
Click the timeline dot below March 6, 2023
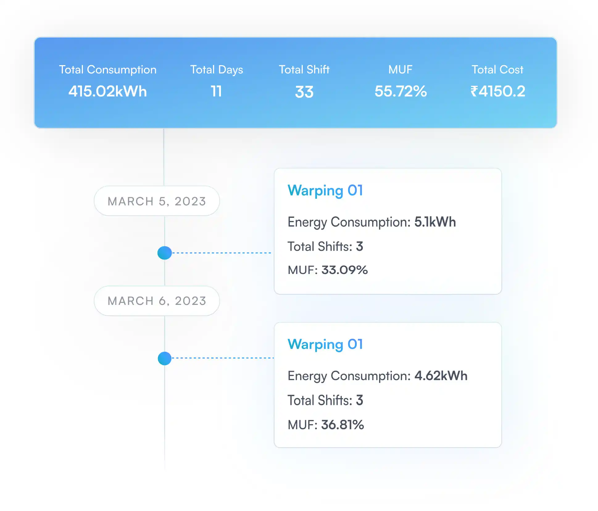(164, 359)
